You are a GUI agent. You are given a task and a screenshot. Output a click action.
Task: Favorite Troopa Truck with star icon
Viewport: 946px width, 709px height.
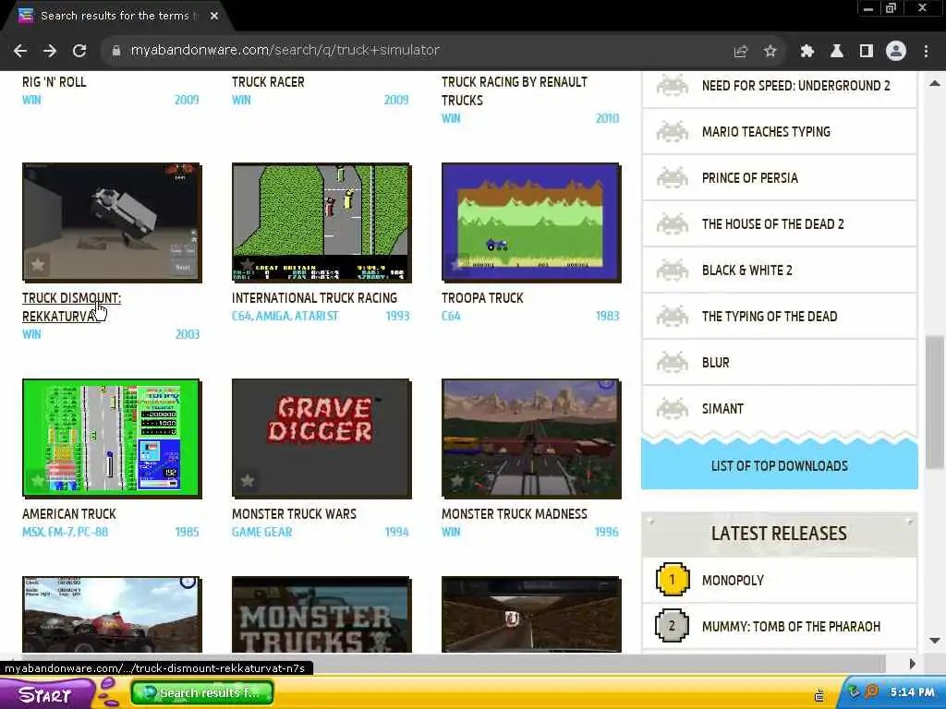tap(456, 264)
